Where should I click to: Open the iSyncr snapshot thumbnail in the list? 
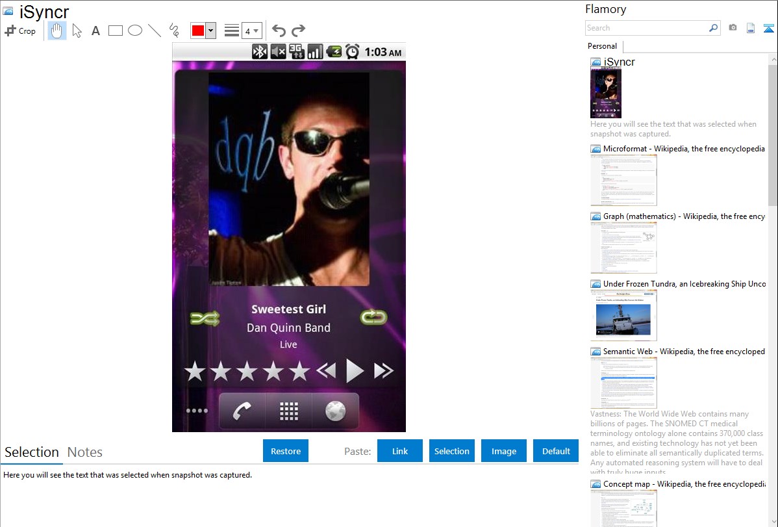pyautogui.click(x=606, y=93)
